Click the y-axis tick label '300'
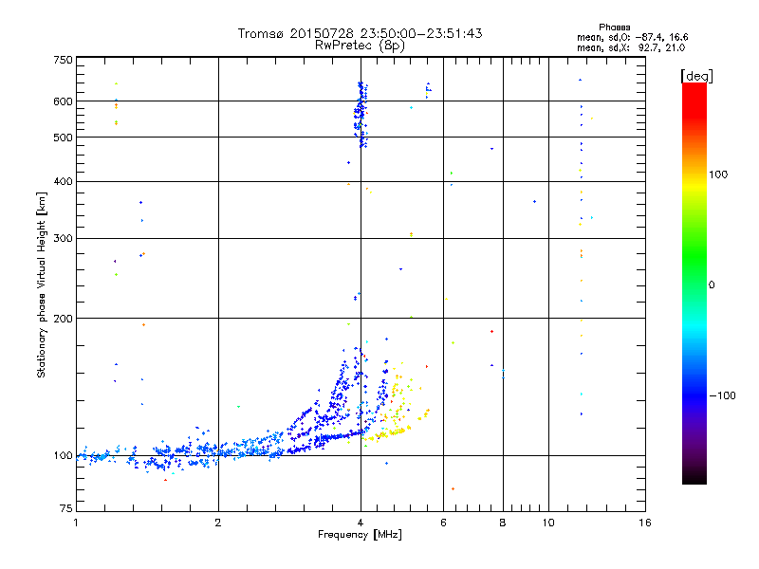 click(63, 239)
